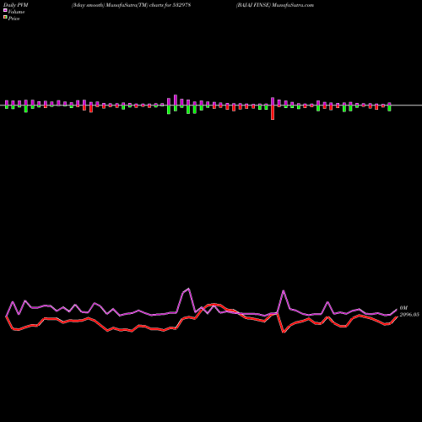This screenshot has width=422, height=422.
Task: Click the last green bar at the histogram's right end
Action: [x=389, y=108]
